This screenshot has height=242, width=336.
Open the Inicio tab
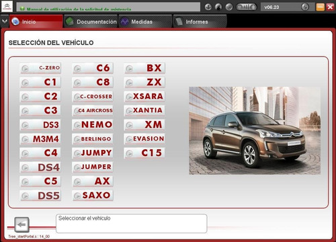(x=36, y=22)
